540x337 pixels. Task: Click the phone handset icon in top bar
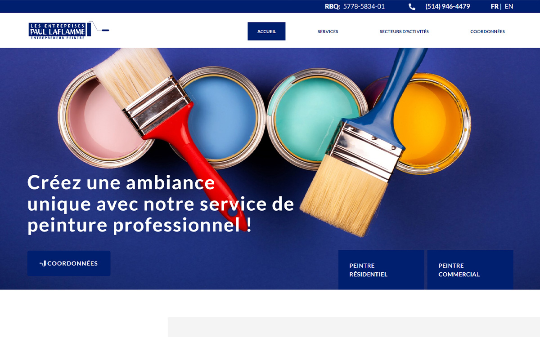click(x=412, y=7)
